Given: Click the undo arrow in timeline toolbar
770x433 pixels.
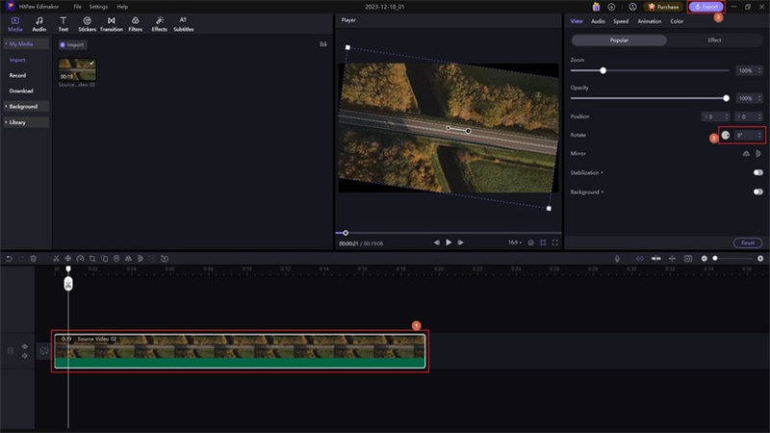Looking at the screenshot, I should (x=9, y=258).
